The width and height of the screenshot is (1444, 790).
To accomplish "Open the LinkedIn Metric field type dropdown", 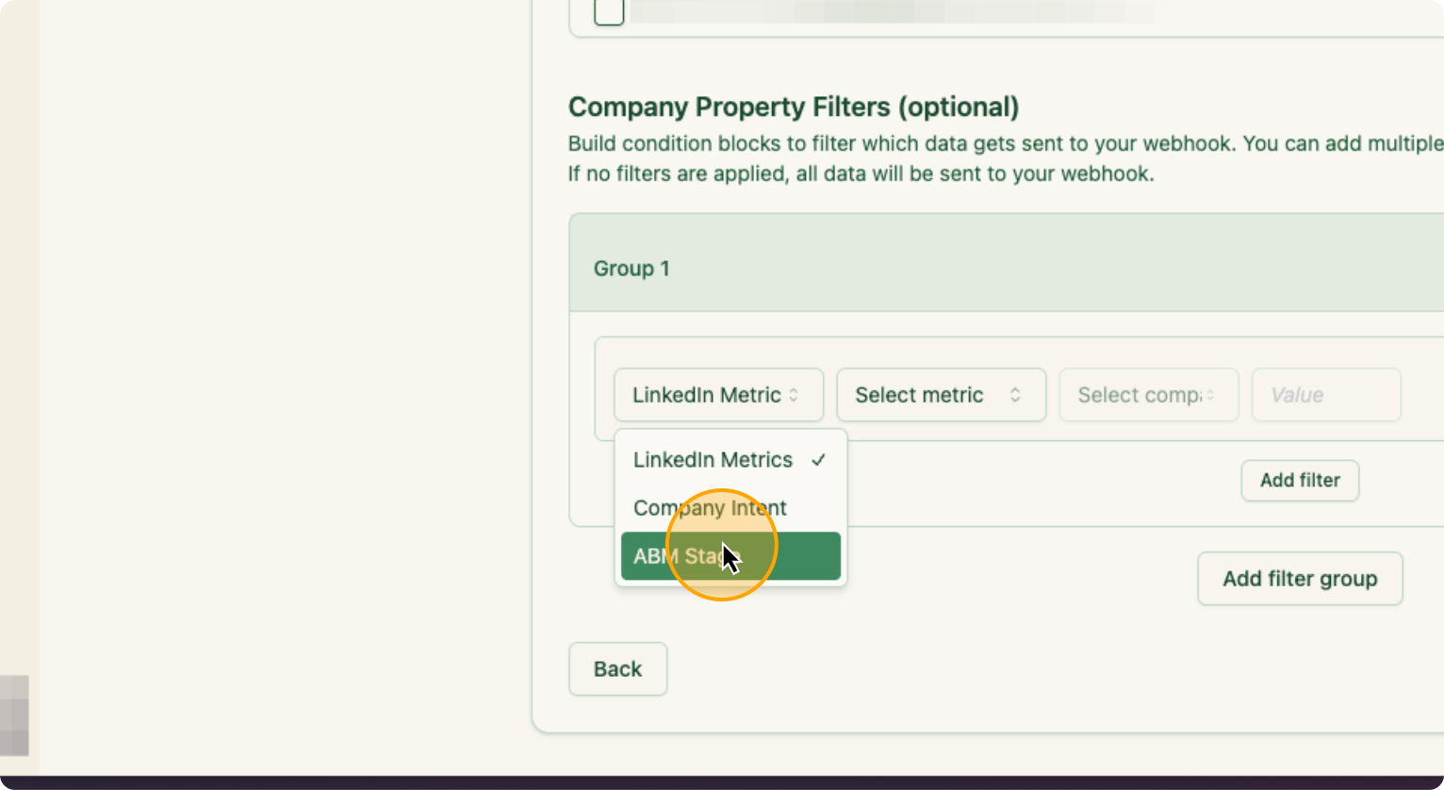I will click(x=718, y=395).
